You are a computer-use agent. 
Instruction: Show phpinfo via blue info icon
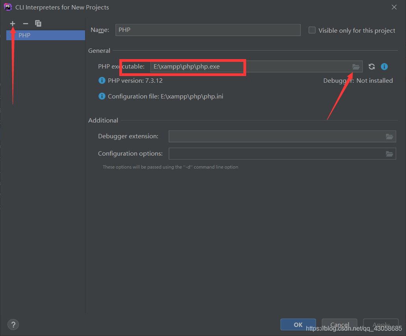(x=384, y=67)
